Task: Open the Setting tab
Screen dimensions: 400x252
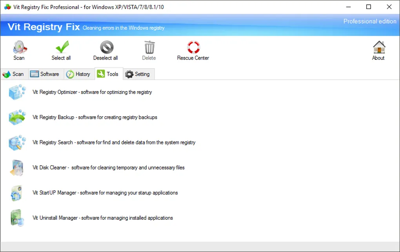Action: 138,74
